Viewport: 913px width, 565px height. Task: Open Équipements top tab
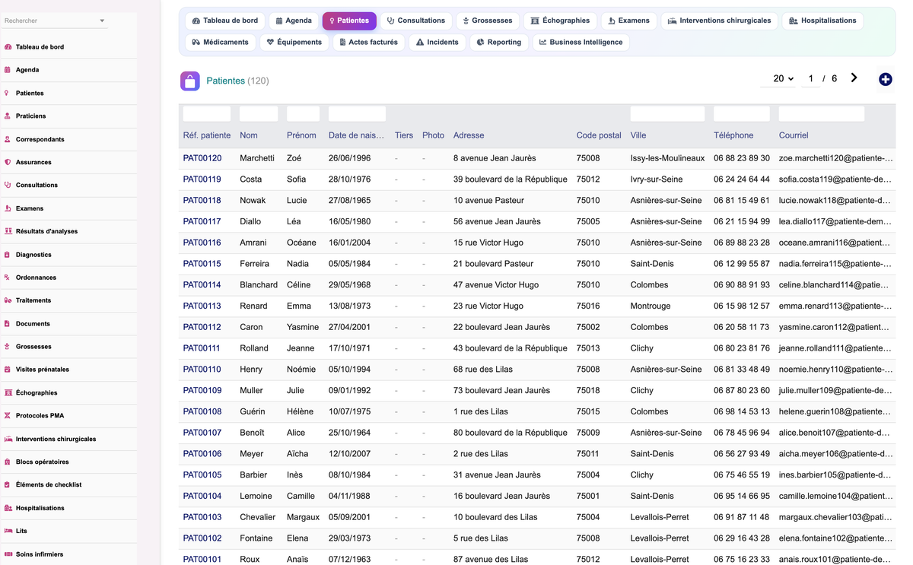pos(294,42)
